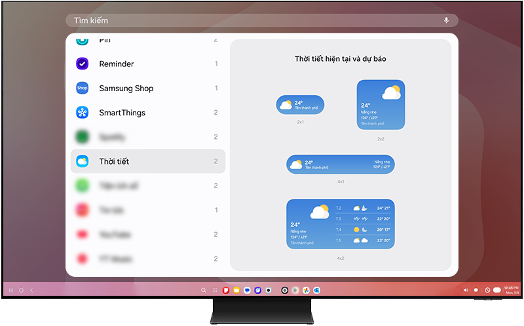Click the widget count 1 beside Reminder

click(x=216, y=64)
